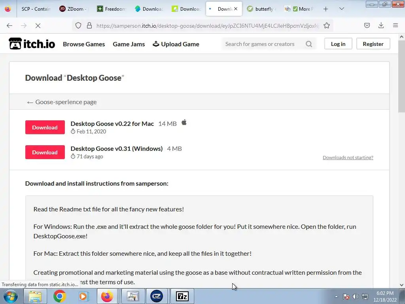Click Desktop Goose v0.22 for Mac title
Viewport: 405px width, 304px height.
click(112, 124)
